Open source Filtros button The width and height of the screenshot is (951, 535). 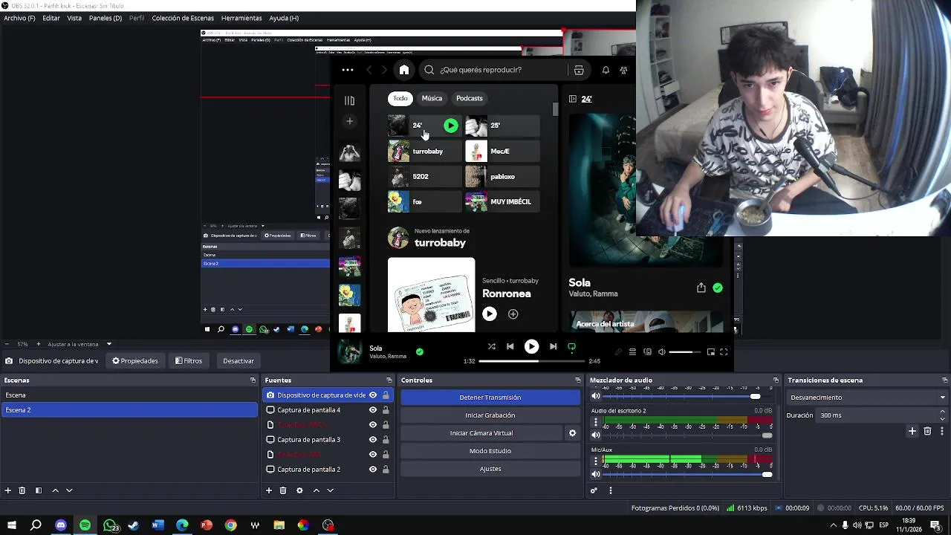(x=189, y=361)
